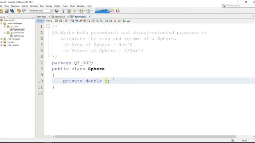Open the Source menu

click(25, 6)
